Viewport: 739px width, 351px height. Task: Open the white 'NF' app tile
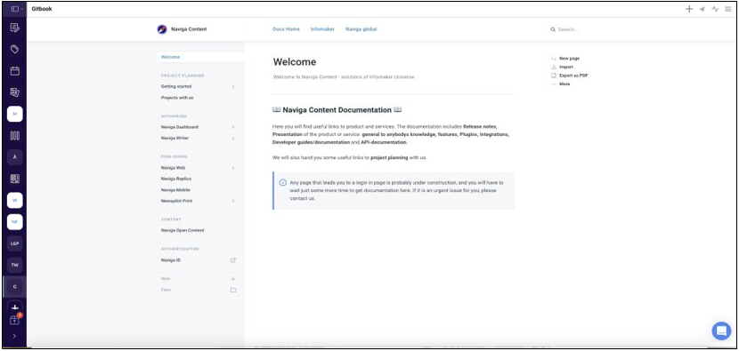coord(14,222)
